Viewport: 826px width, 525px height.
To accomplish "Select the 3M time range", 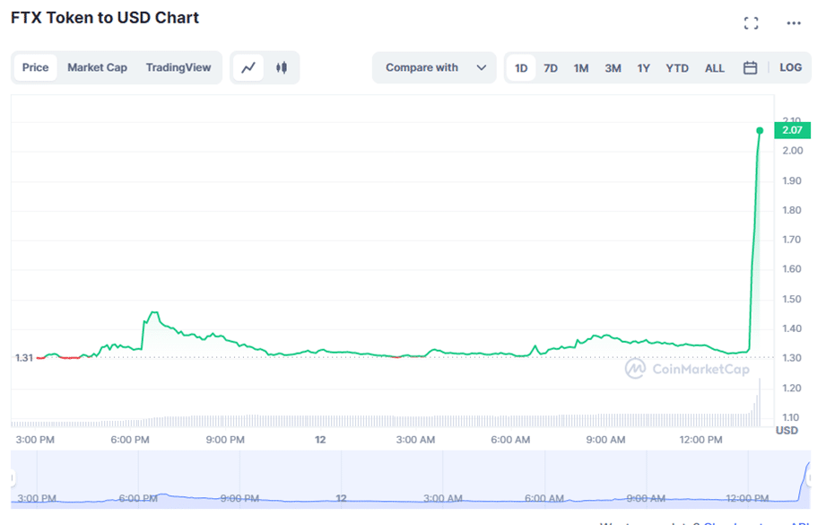I will [613, 68].
